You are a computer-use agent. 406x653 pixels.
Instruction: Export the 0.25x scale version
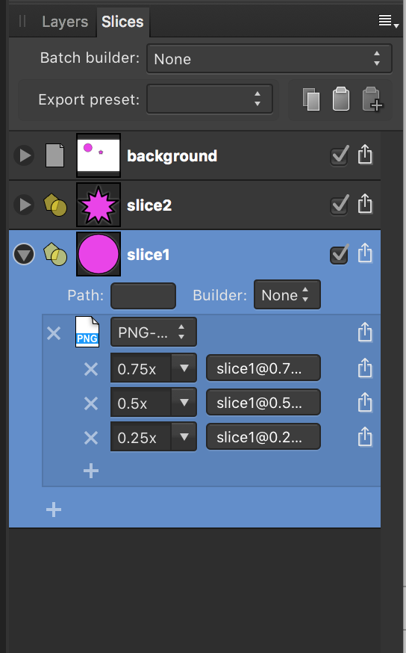coord(365,437)
